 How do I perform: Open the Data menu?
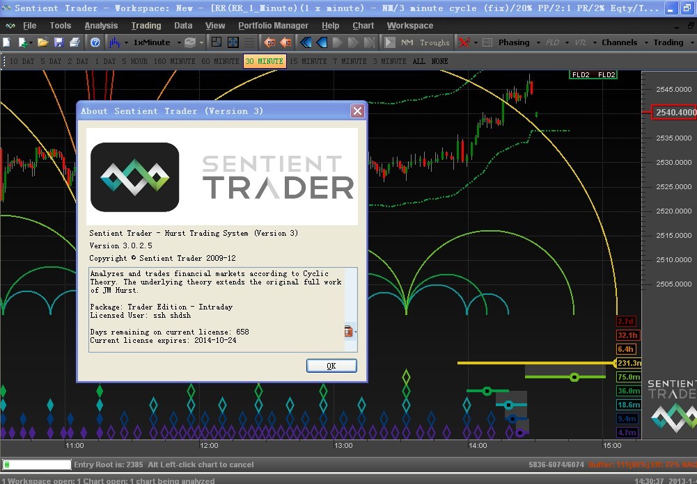pyautogui.click(x=183, y=26)
